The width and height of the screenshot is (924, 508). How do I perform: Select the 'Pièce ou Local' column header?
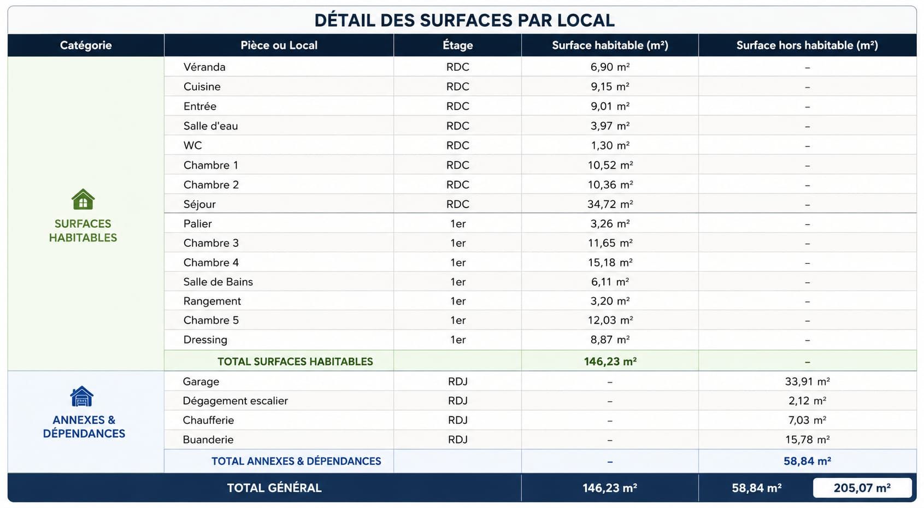279,45
